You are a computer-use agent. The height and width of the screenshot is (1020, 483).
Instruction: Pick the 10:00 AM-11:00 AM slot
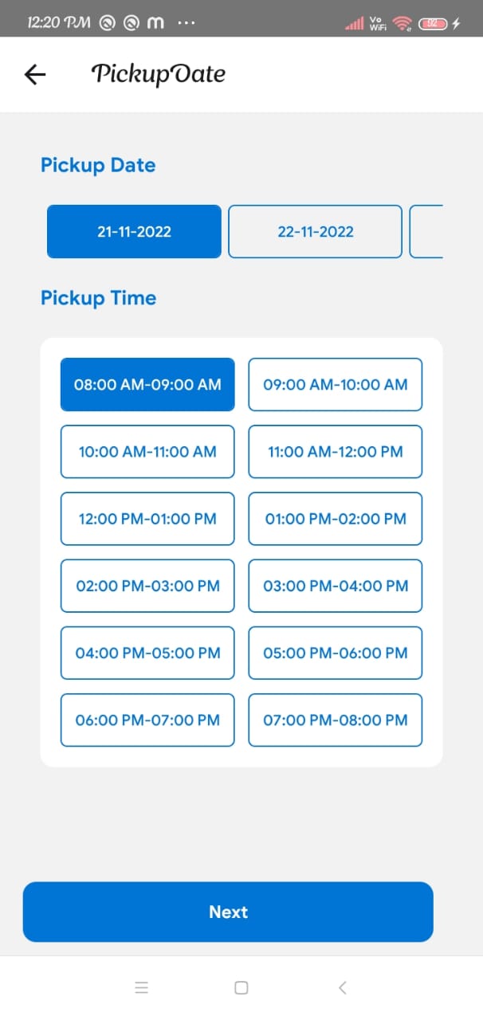click(x=147, y=452)
